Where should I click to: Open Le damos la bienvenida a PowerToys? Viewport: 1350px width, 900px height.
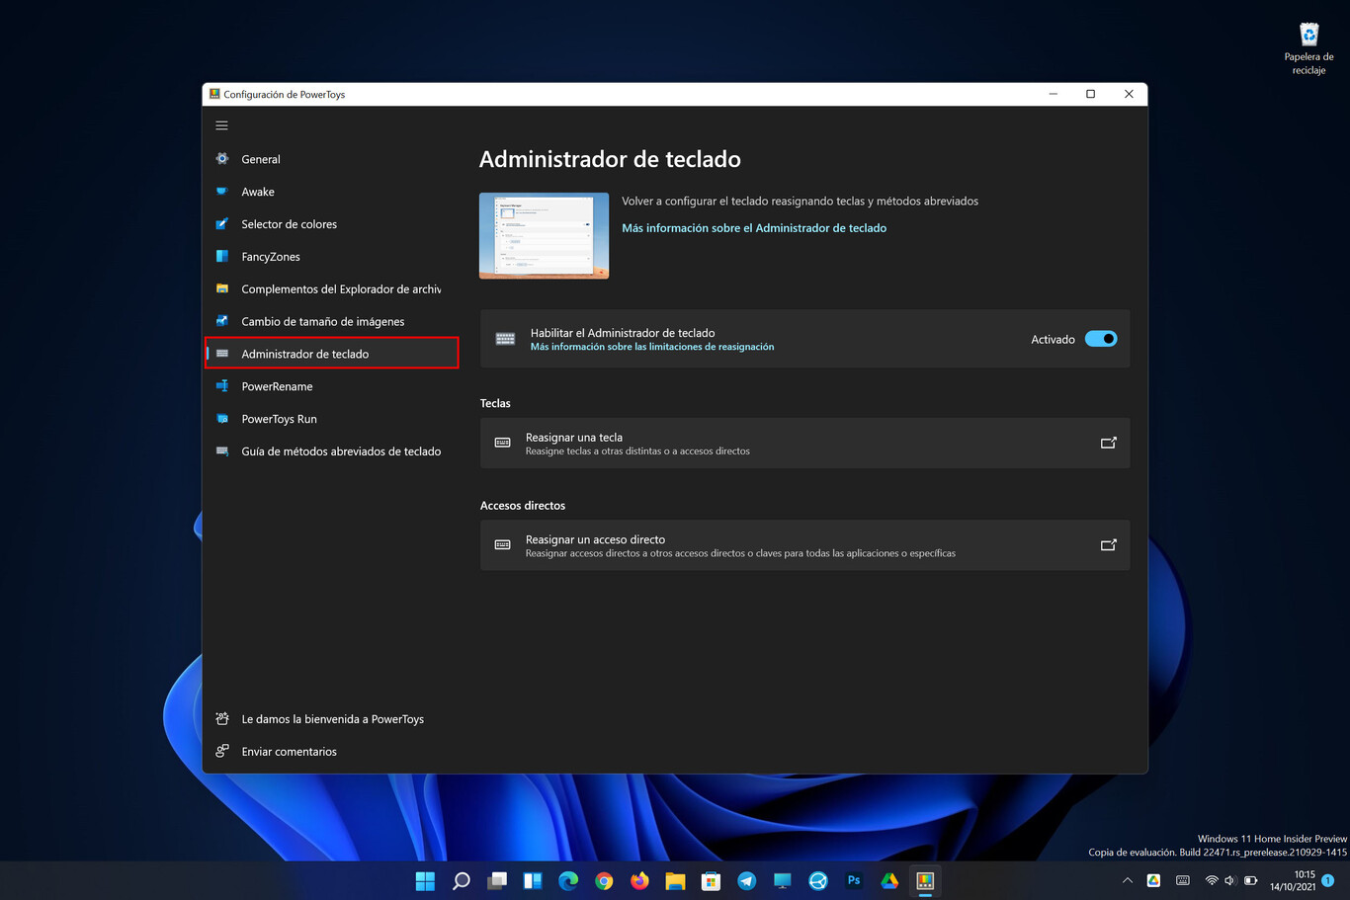click(333, 718)
